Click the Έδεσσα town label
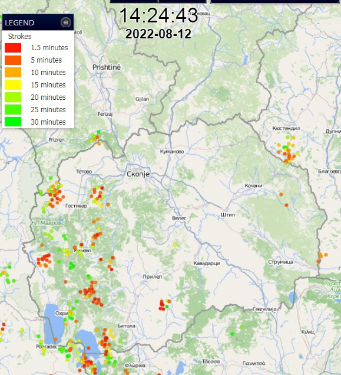This screenshot has width=341, height=375. tap(211, 361)
